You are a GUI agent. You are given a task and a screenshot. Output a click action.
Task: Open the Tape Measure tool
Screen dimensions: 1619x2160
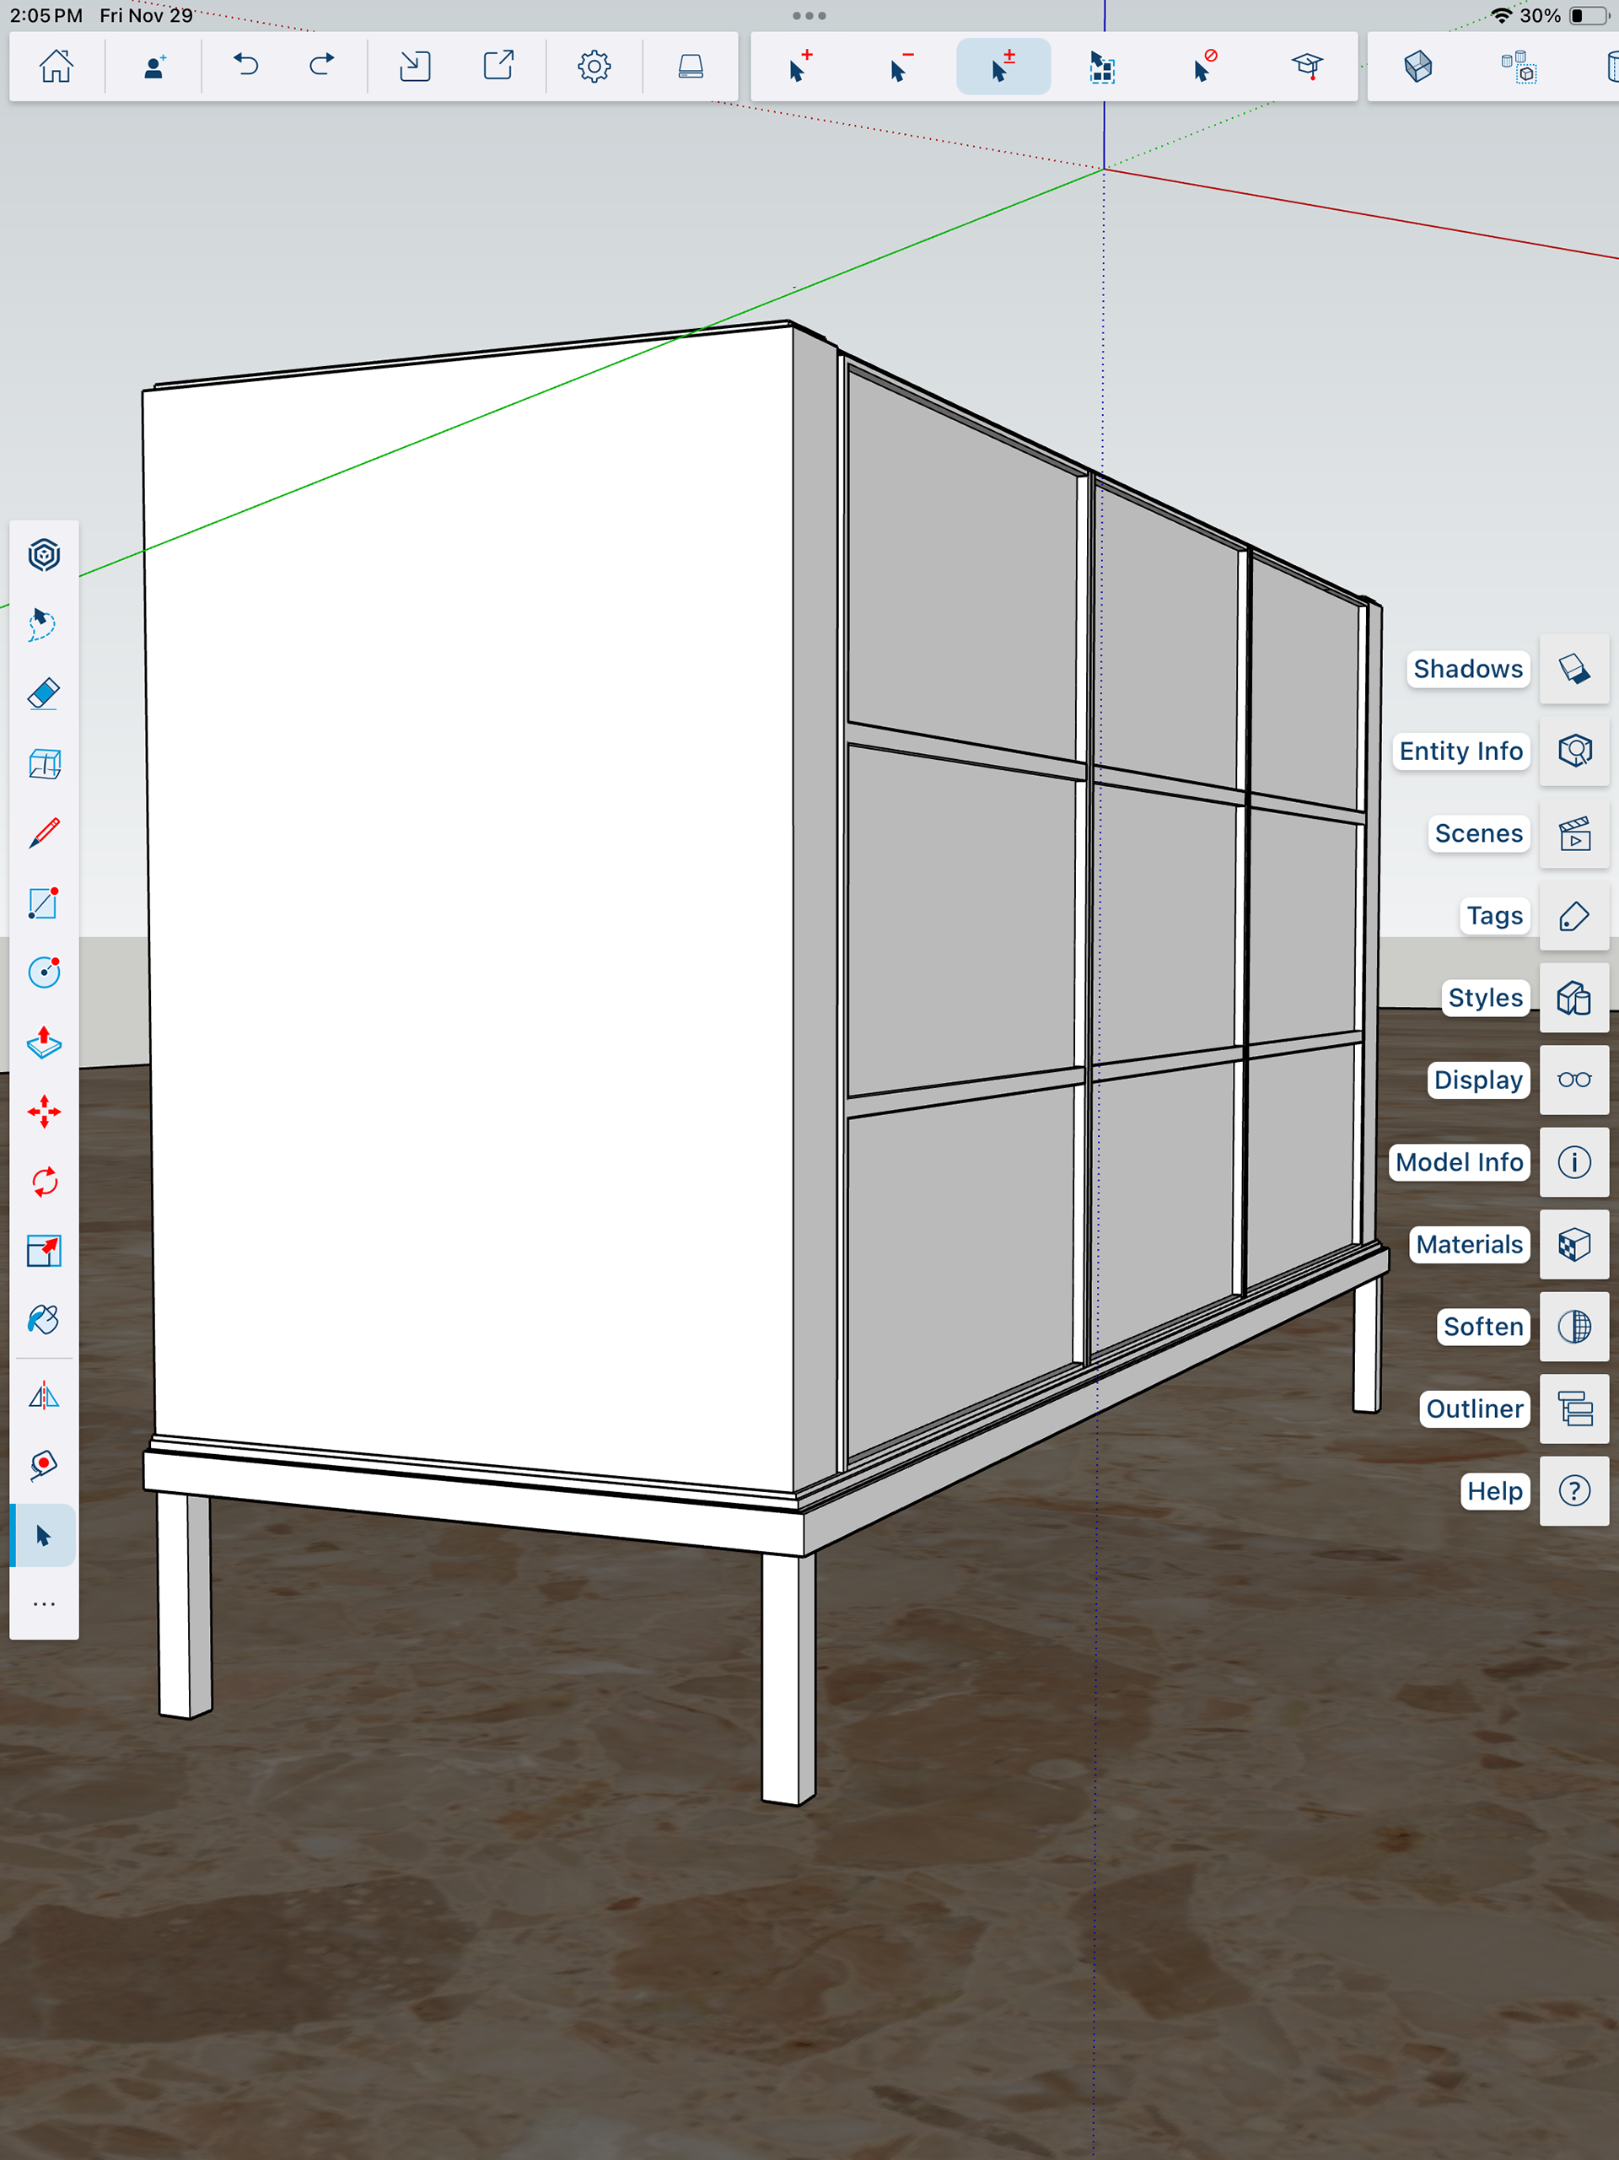pyautogui.click(x=44, y=1465)
